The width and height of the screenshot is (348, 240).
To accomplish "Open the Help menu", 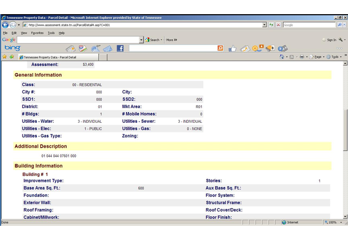I will point(62,33).
